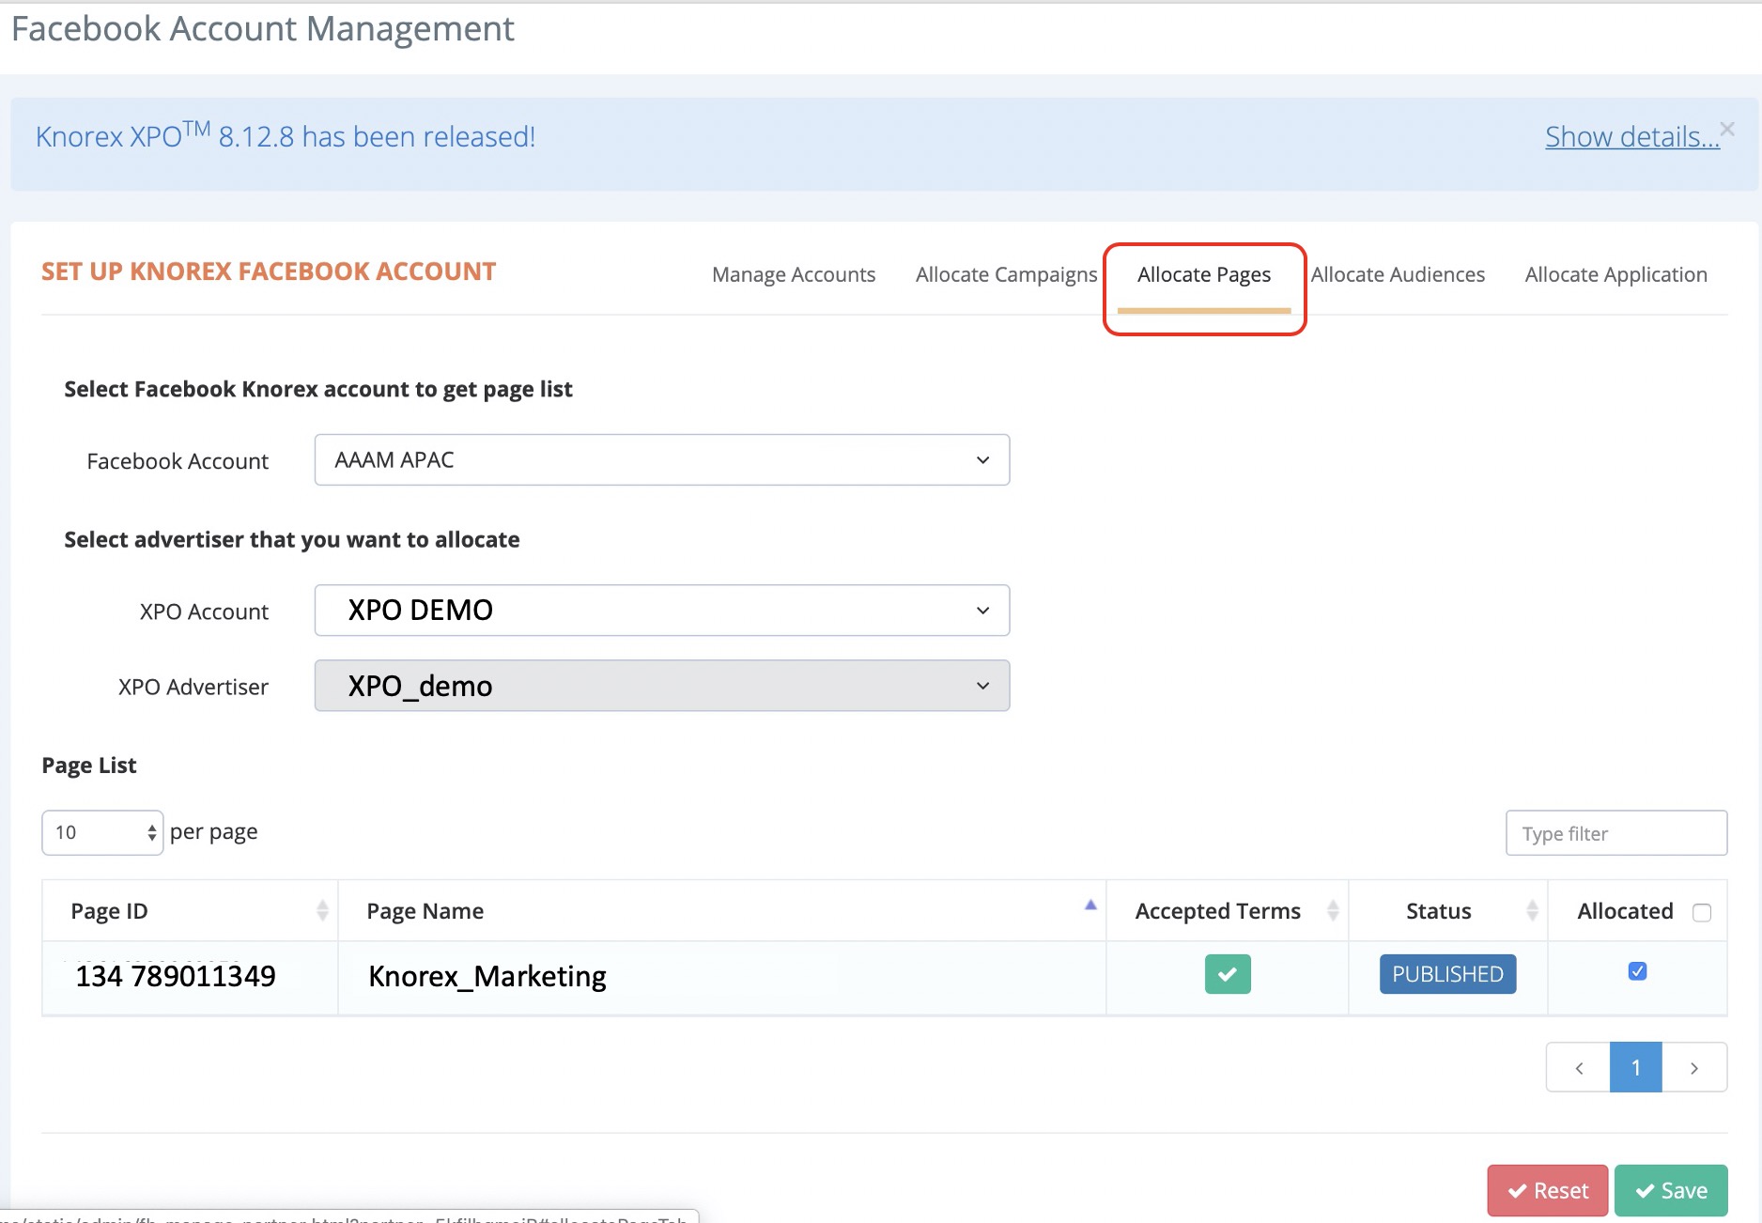Uncheck Allocated for Knorex_Marketing page
This screenshot has width=1762, height=1223.
pyautogui.click(x=1637, y=971)
